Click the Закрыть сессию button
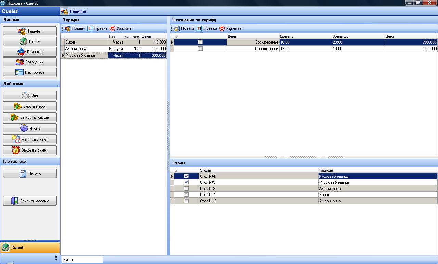Image resolution: width=438 pixels, height=264 pixels. 30,201
